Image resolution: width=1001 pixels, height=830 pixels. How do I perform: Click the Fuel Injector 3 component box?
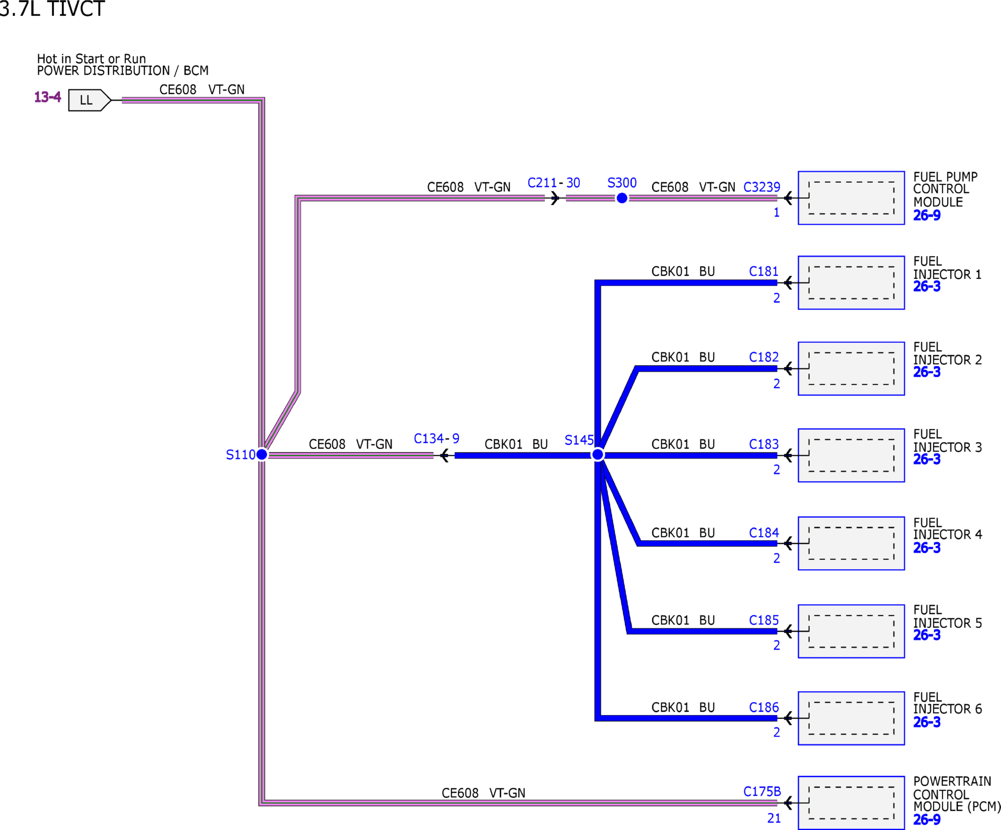(x=852, y=455)
